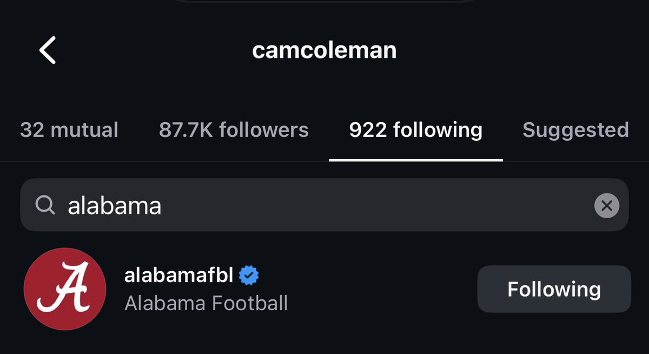The image size is (649, 354).
Task: Tap the sheet handle bar at the top edge
Action: tap(325, 2)
